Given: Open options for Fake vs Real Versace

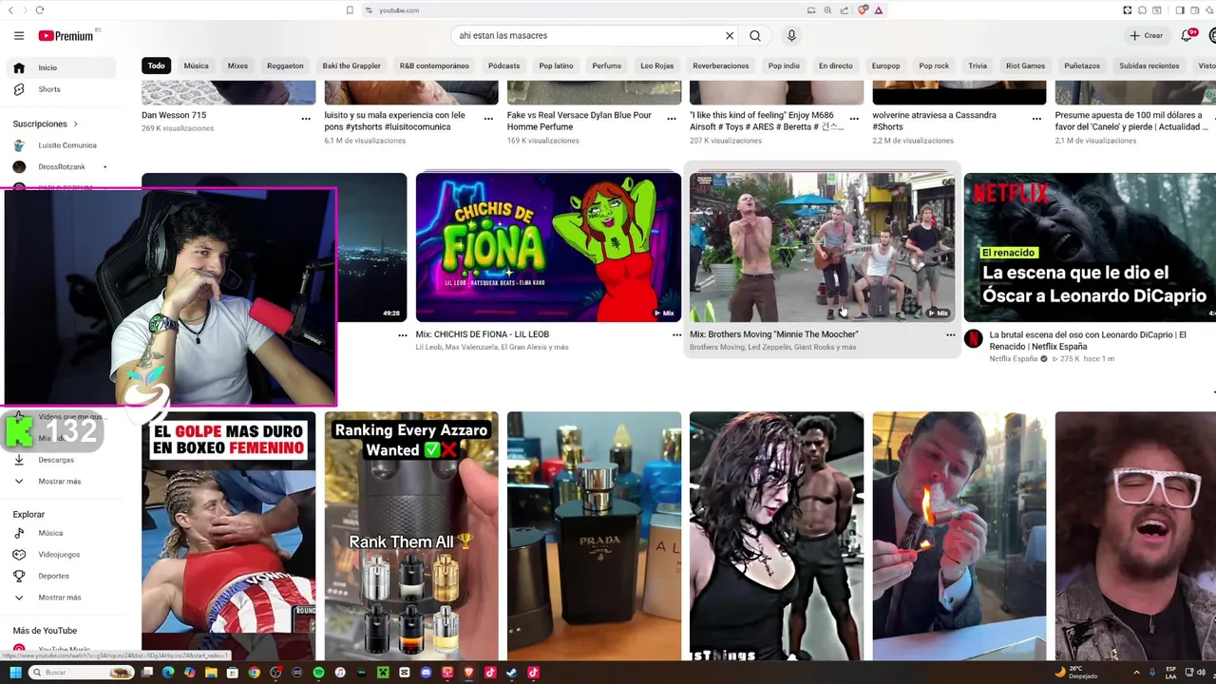Looking at the screenshot, I should coord(671,119).
